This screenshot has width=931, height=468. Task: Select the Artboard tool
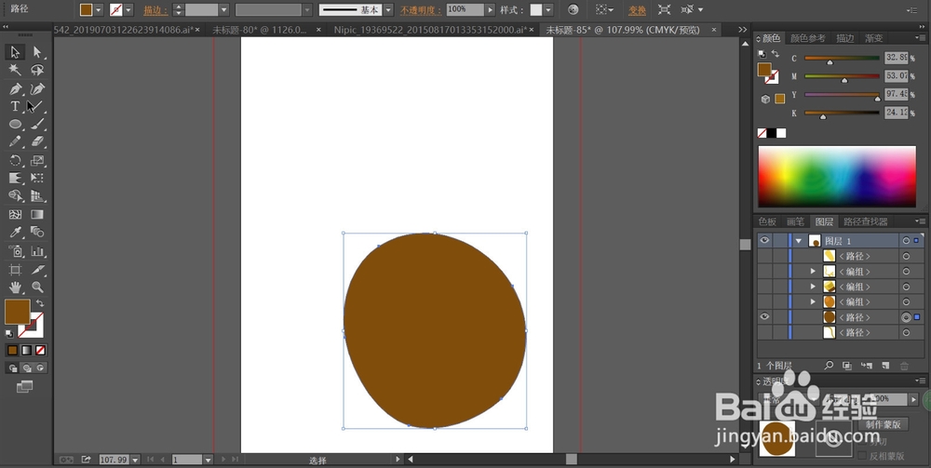tap(15, 269)
